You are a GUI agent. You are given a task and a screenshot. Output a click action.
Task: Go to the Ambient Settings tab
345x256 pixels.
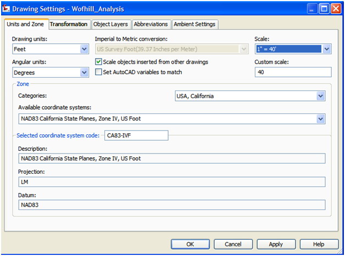point(194,24)
